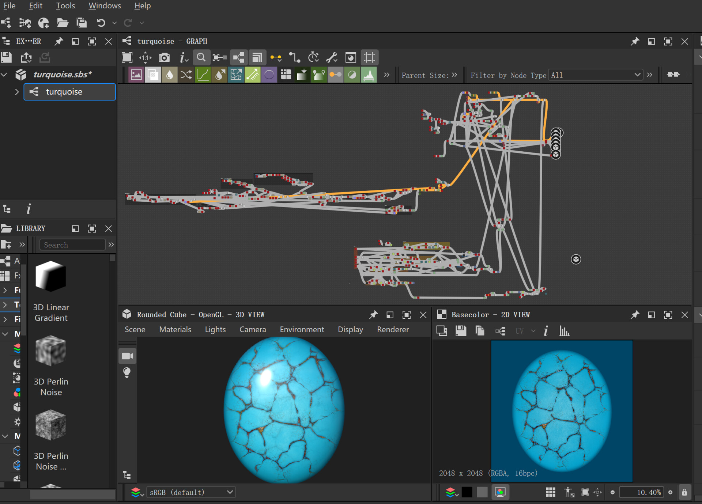Click the lightbulb icon in 3D view
This screenshot has width=702, height=504.
tap(127, 372)
